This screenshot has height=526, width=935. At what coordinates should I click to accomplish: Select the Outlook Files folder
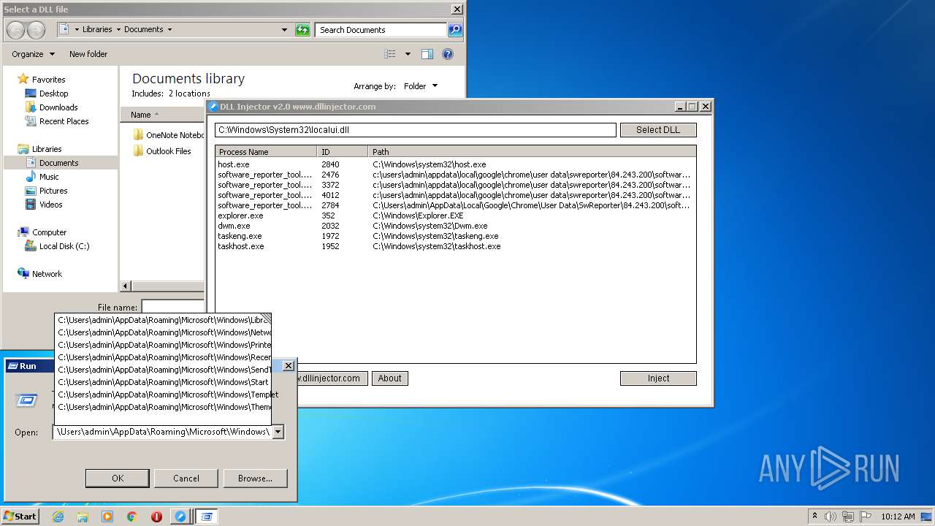(x=162, y=151)
